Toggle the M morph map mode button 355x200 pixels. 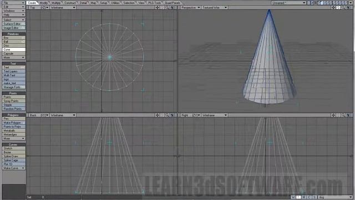click(304, 197)
